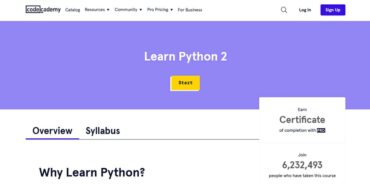Expand the Community dropdown arrow

[x=141, y=10]
